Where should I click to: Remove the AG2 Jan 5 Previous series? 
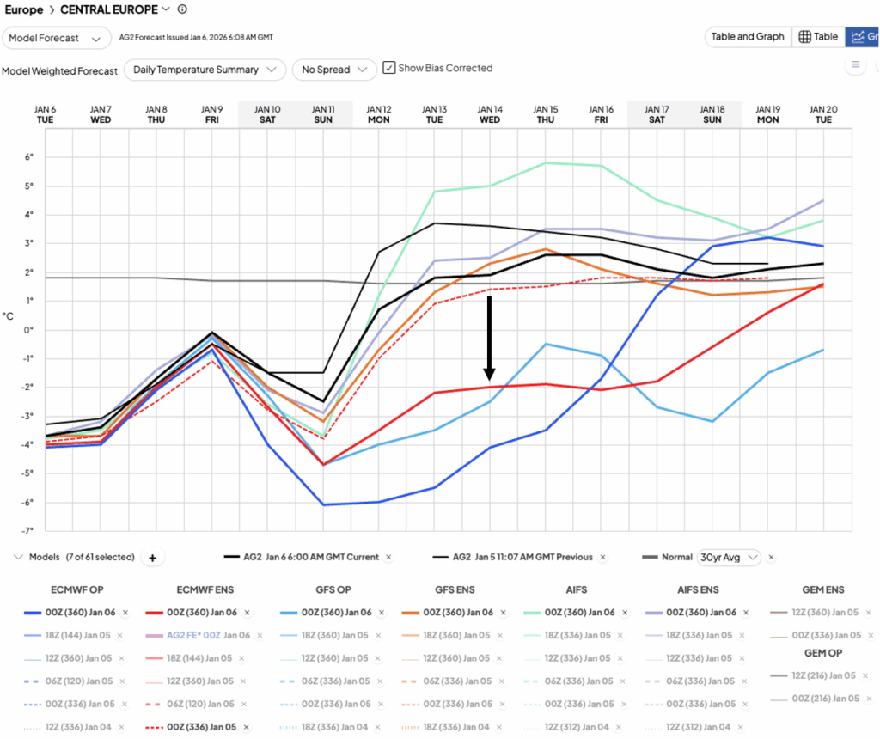[x=602, y=558]
